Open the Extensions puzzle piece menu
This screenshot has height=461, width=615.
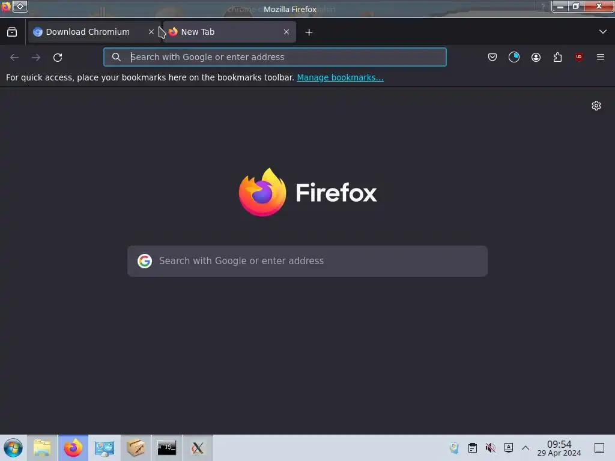557,57
